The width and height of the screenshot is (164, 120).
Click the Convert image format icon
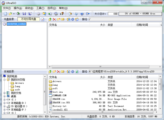pyautogui.click(x=44, y=14)
